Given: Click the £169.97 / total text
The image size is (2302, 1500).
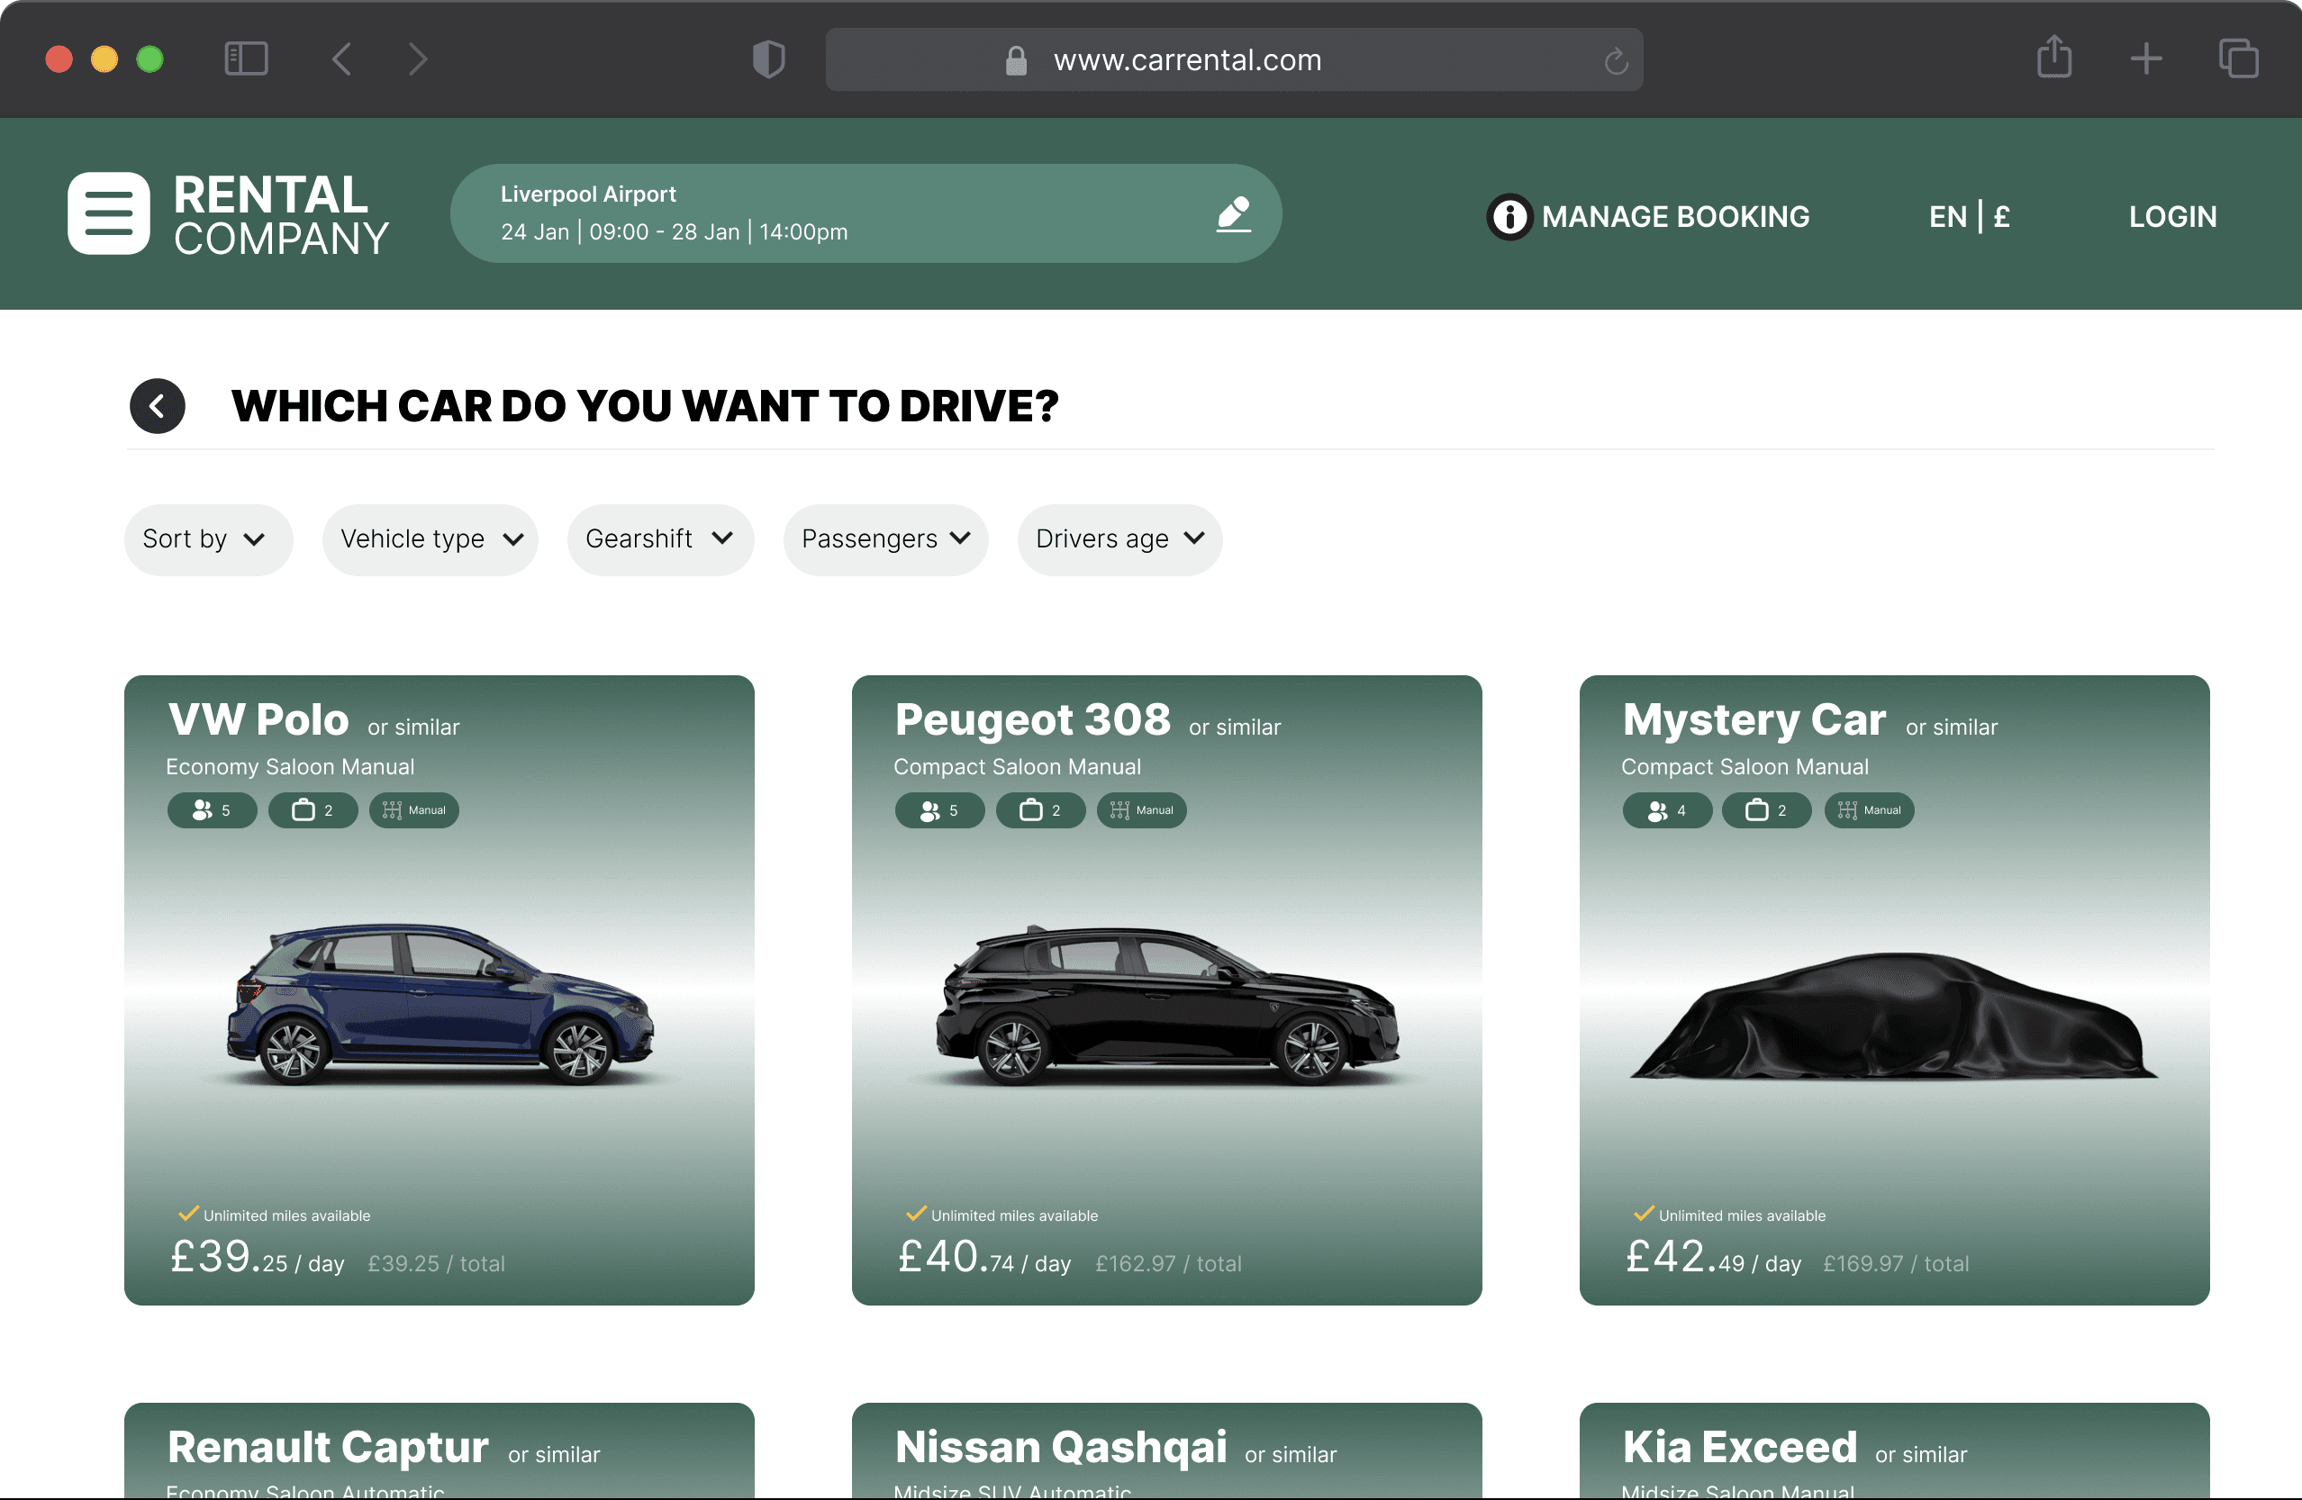Looking at the screenshot, I should click(1896, 1264).
